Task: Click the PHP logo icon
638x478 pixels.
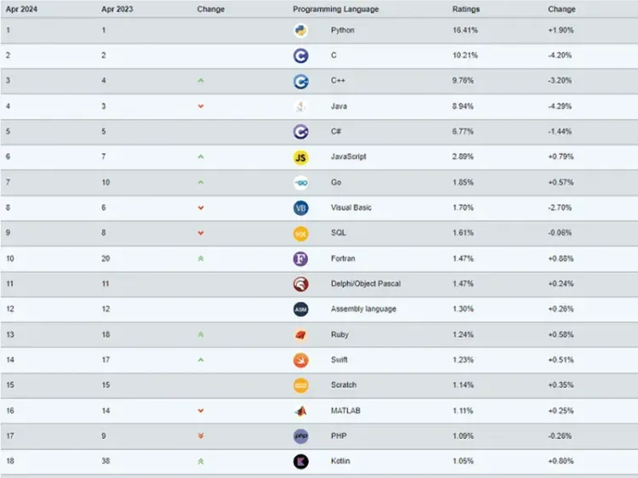Action: click(x=300, y=436)
